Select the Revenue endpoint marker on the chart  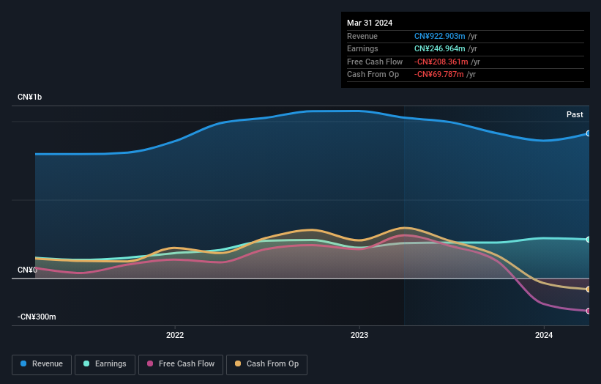[x=589, y=133]
